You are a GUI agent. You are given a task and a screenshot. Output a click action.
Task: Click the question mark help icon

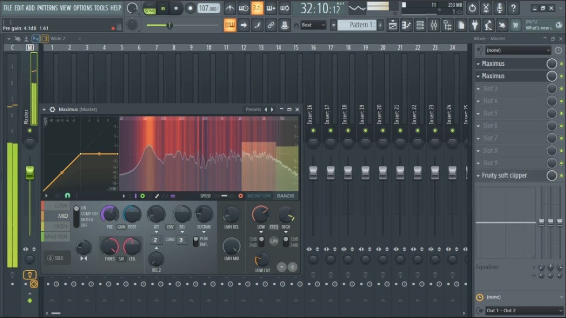click(513, 8)
